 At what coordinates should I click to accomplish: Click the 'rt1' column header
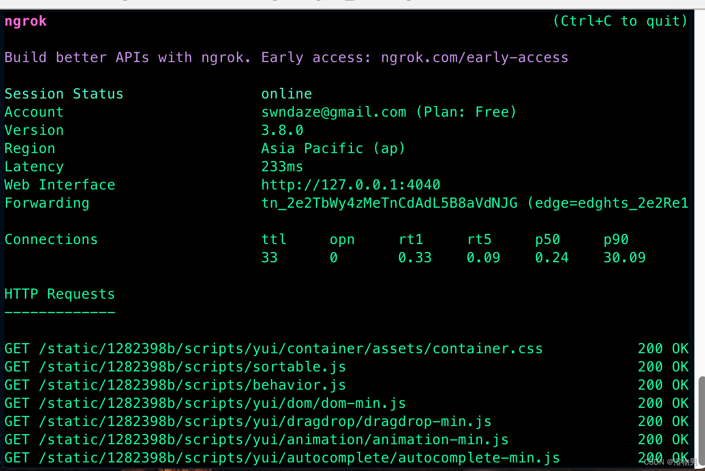click(411, 239)
